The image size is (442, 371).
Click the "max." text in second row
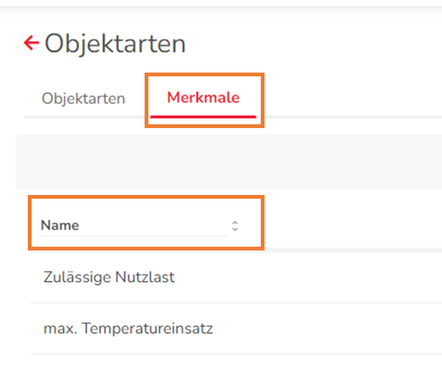point(56,329)
